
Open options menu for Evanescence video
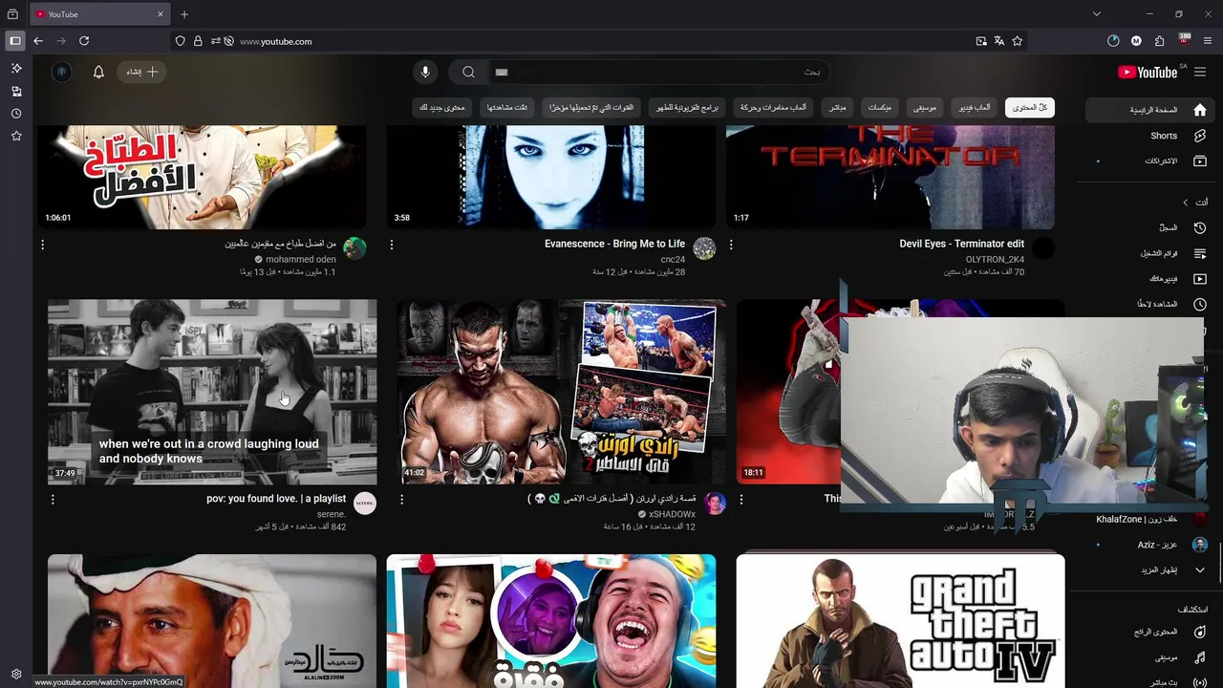392,245
